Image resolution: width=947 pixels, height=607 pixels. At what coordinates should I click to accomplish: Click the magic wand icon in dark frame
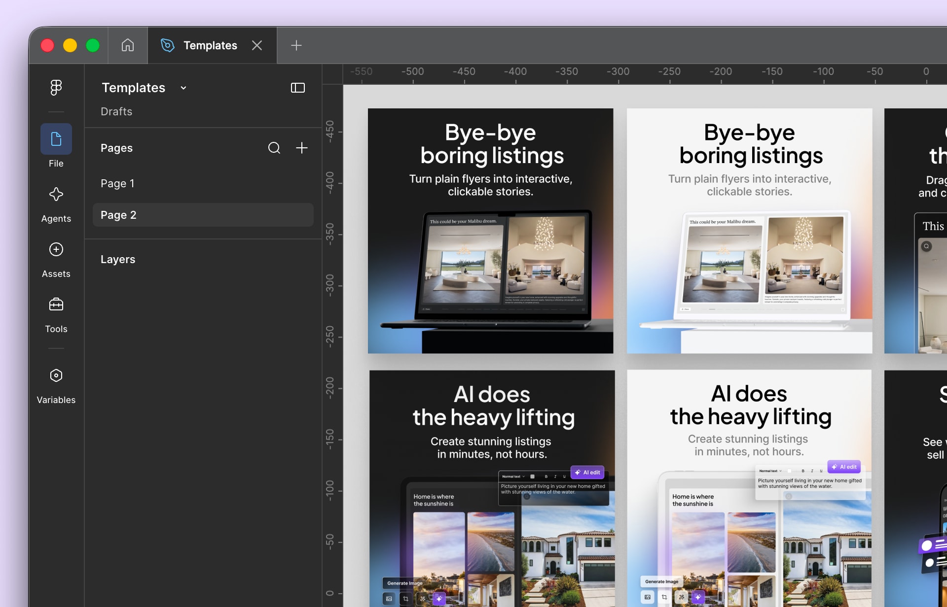pos(423,599)
